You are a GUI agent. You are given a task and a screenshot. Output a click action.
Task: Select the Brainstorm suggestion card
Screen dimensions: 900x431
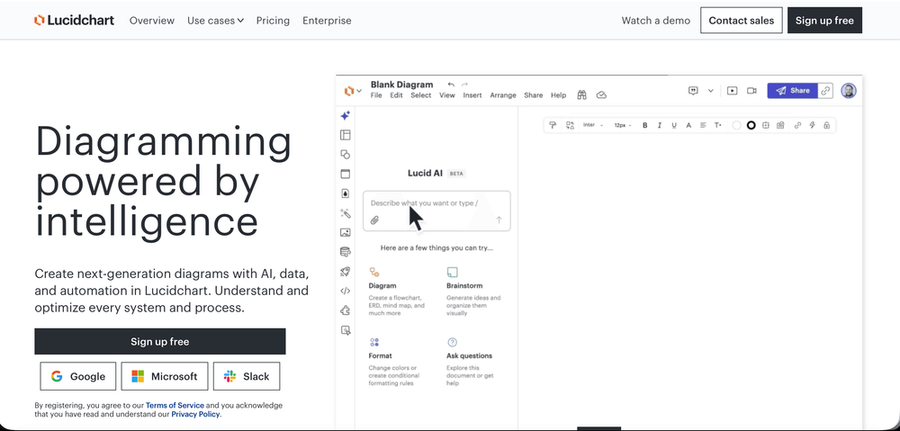[474, 292]
